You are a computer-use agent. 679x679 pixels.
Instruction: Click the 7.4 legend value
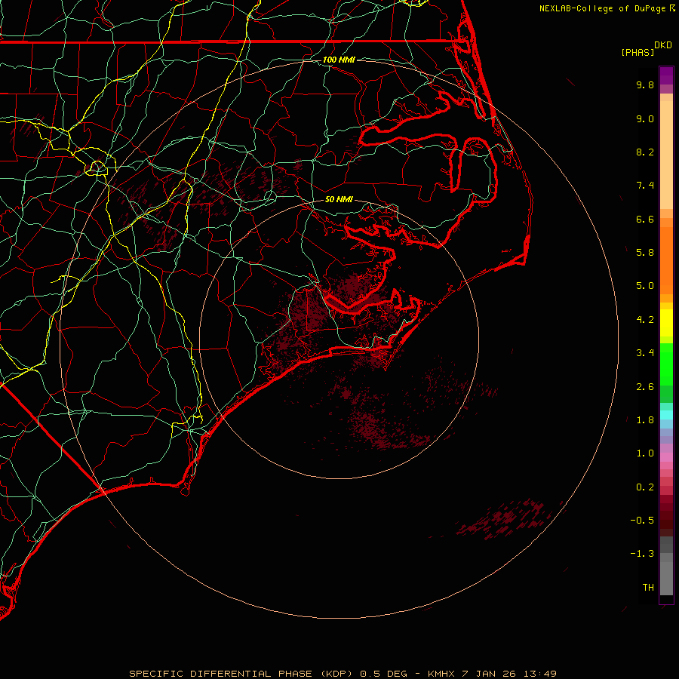coord(645,186)
